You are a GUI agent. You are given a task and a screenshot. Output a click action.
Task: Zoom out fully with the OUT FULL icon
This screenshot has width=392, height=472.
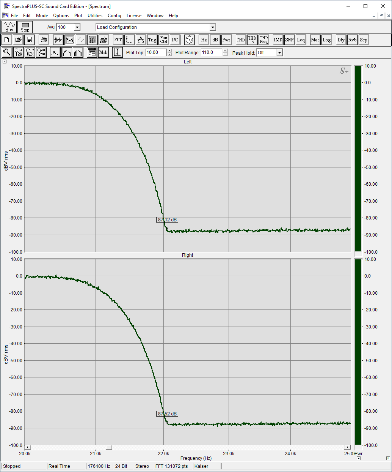pos(41,52)
